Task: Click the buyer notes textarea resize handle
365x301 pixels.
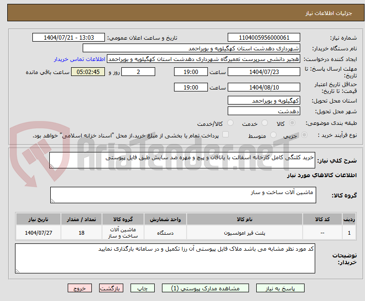Action: pos(17,271)
